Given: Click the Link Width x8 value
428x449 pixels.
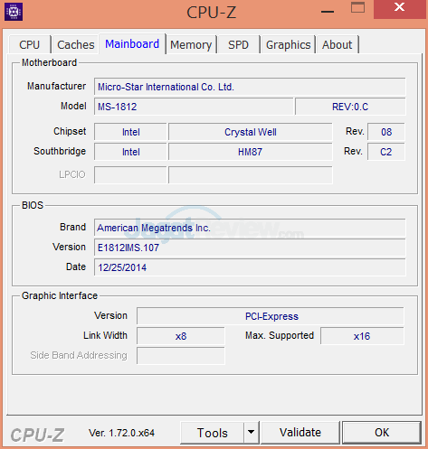Looking at the screenshot, I should [x=181, y=336].
